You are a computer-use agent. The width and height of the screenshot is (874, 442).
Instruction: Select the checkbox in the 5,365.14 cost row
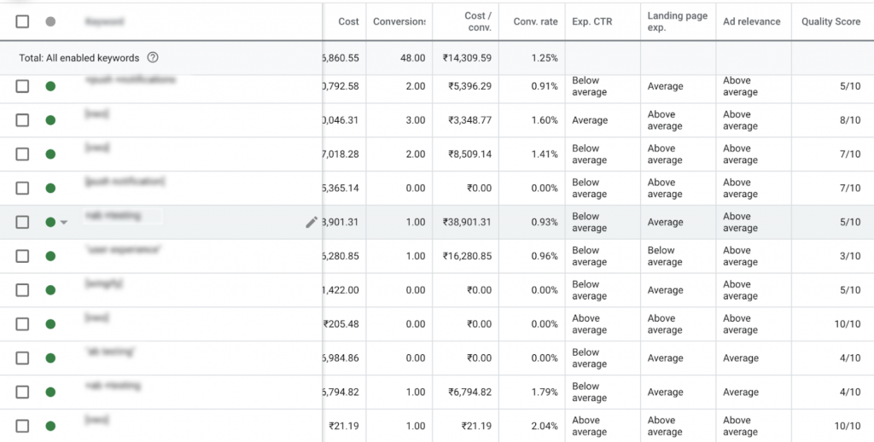(22, 189)
